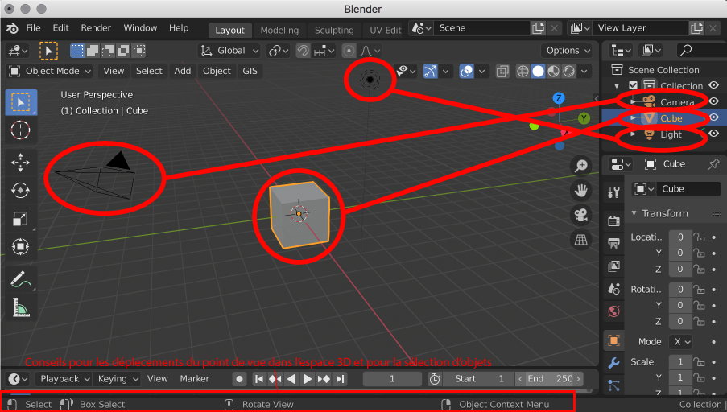Viewport: 727px width, 412px height.
Task: Hide the Collection with its eye icon
Action: click(714, 85)
